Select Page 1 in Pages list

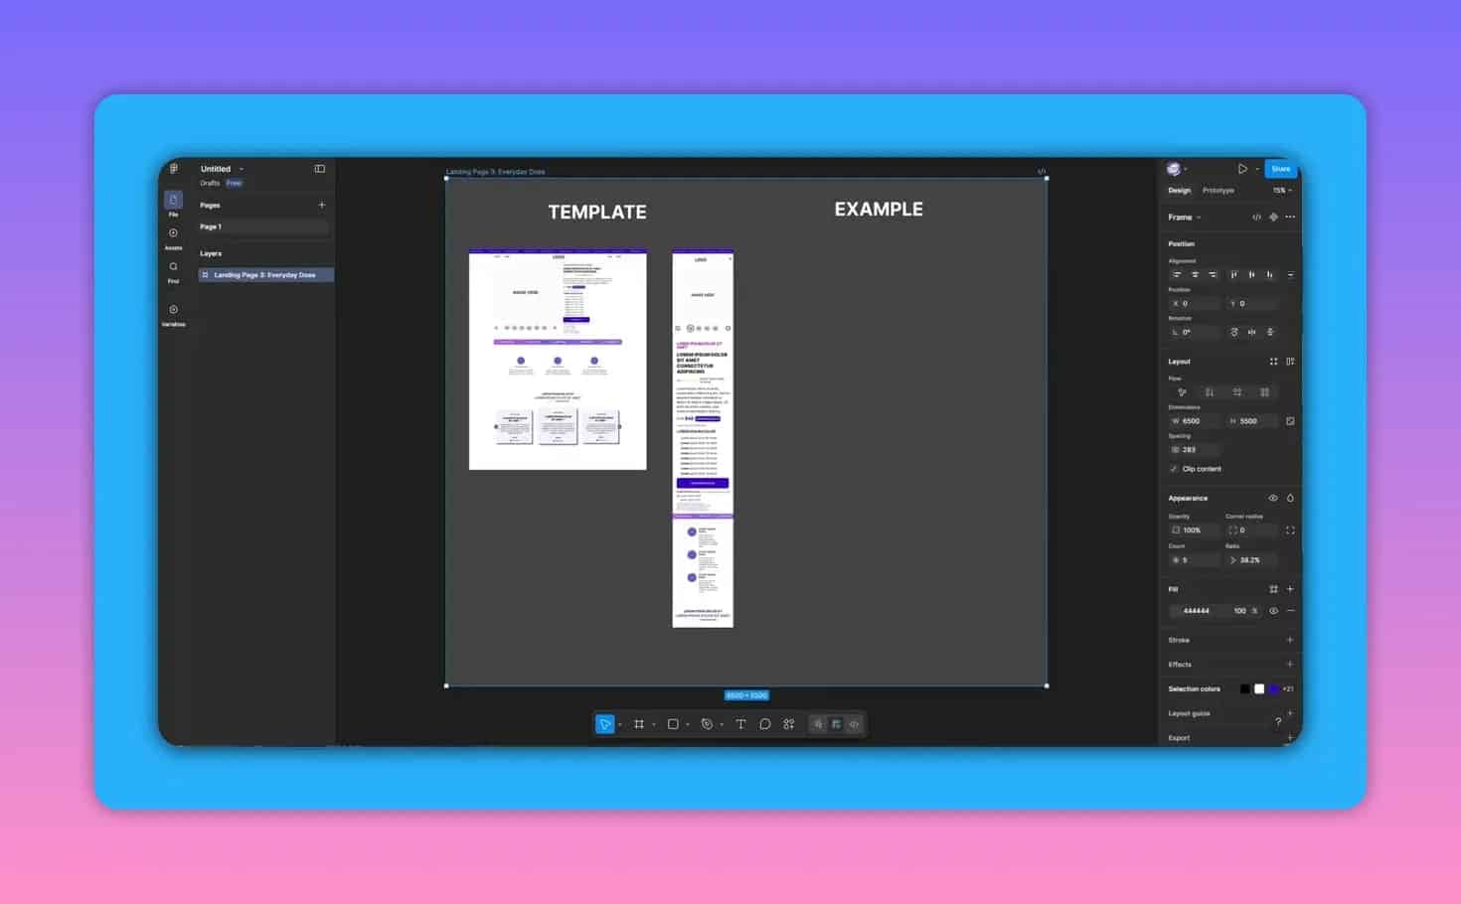click(263, 226)
